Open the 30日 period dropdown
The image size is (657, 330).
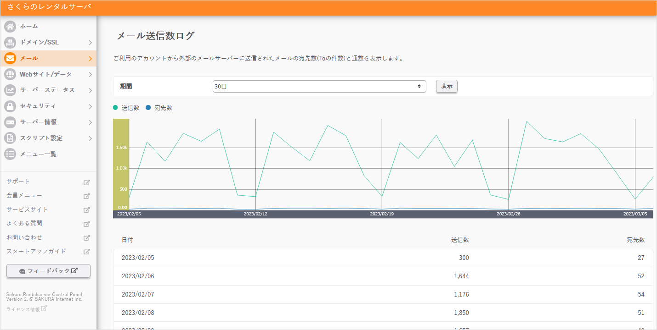[x=319, y=86]
